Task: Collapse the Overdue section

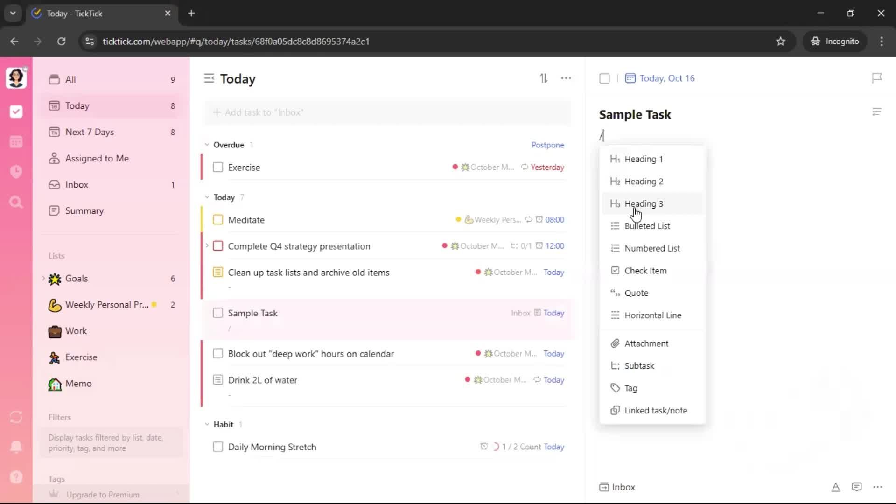Action: [207, 145]
